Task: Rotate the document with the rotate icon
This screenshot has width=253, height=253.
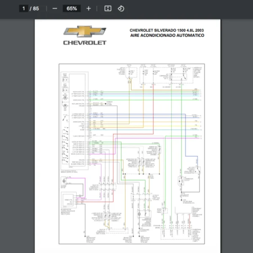Action: click(x=121, y=8)
